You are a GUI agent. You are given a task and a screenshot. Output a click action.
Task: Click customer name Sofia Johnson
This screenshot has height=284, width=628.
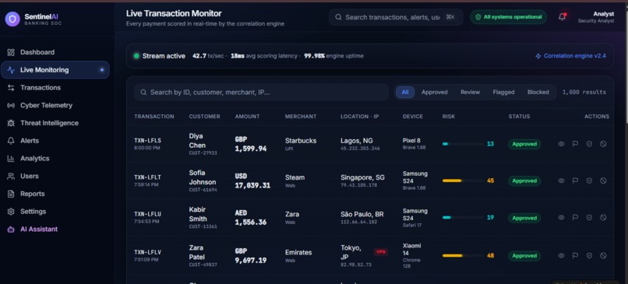point(203,177)
